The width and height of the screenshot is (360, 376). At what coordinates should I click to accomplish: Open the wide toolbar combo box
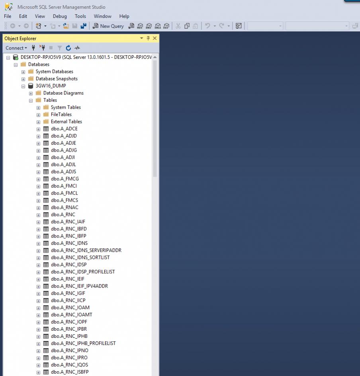[x=317, y=26]
